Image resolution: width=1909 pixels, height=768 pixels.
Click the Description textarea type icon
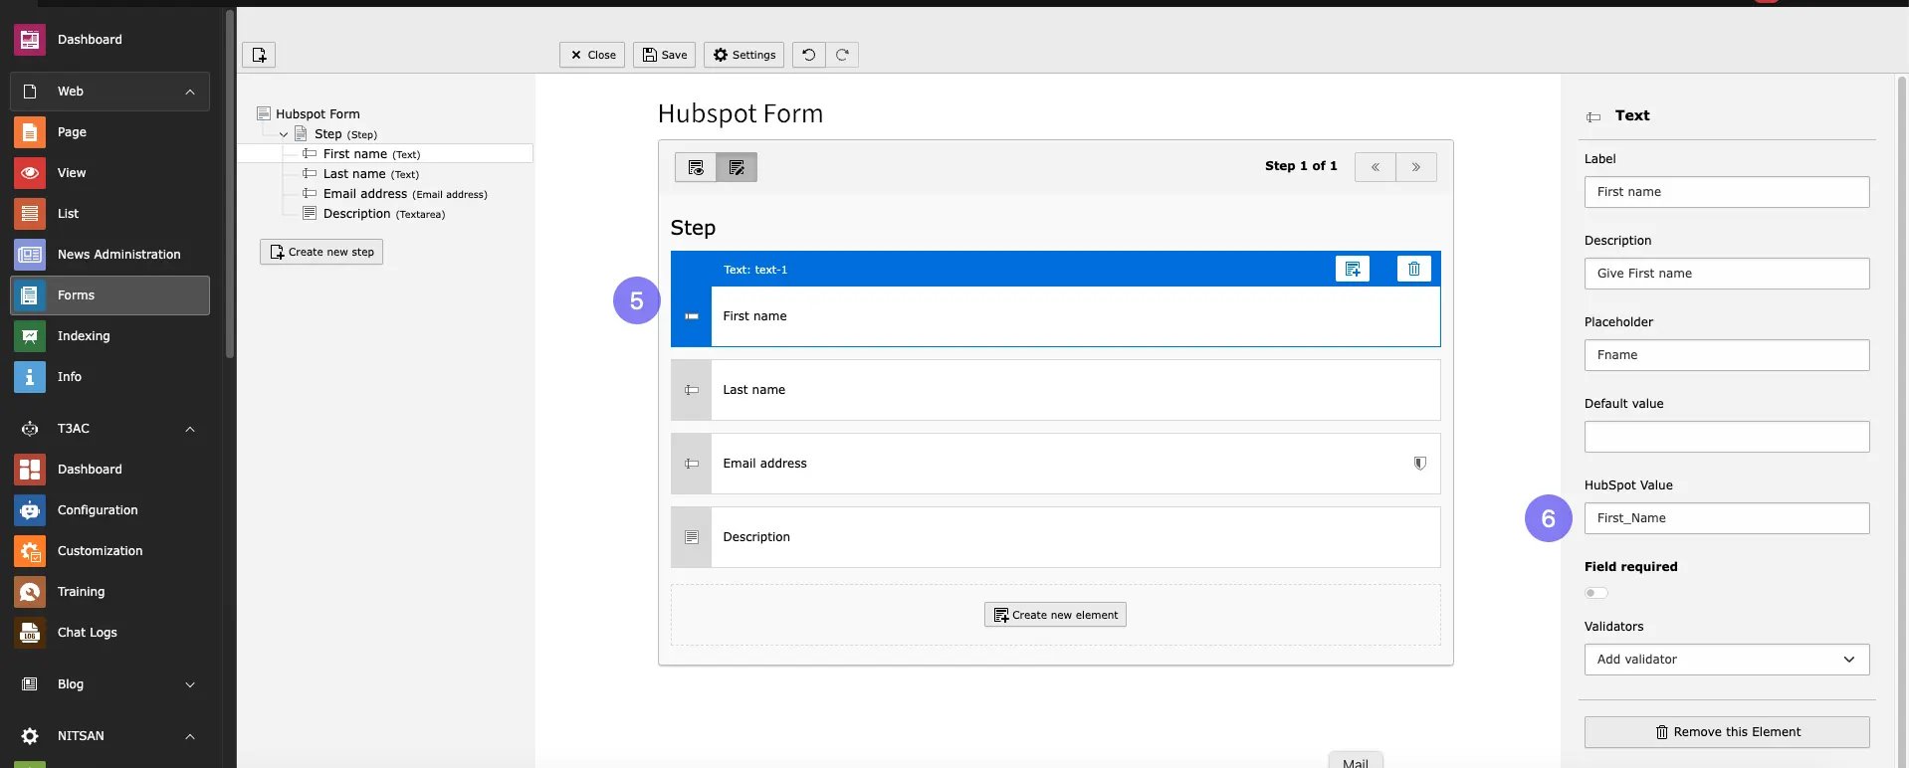pyautogui.click(x=692, y=537)
